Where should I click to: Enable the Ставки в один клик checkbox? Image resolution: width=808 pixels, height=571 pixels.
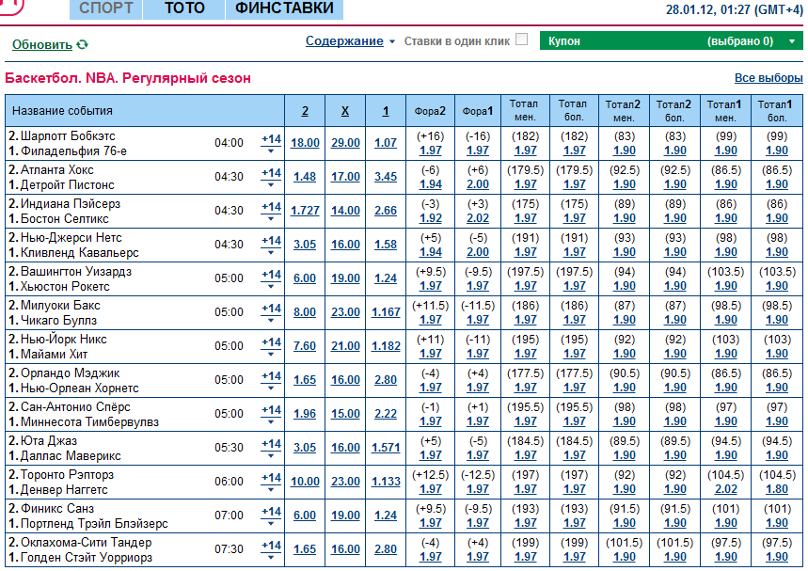(521, 40)
